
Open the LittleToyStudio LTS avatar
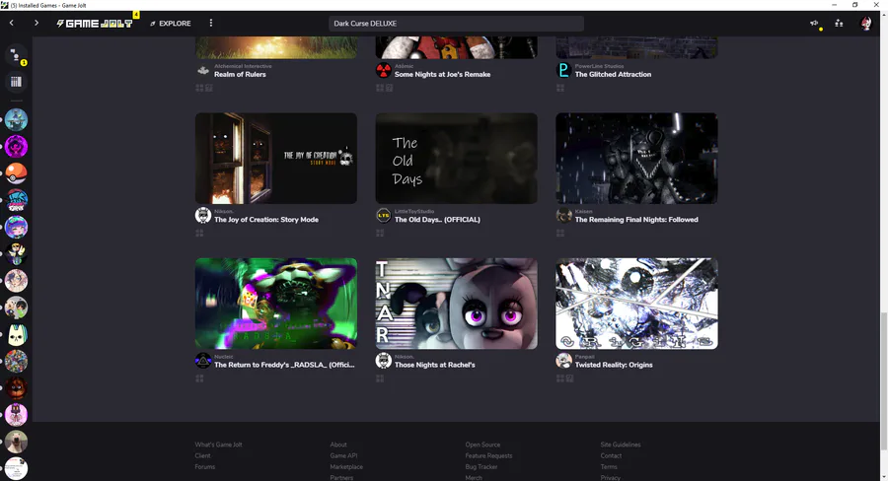(x=384, y=216)
